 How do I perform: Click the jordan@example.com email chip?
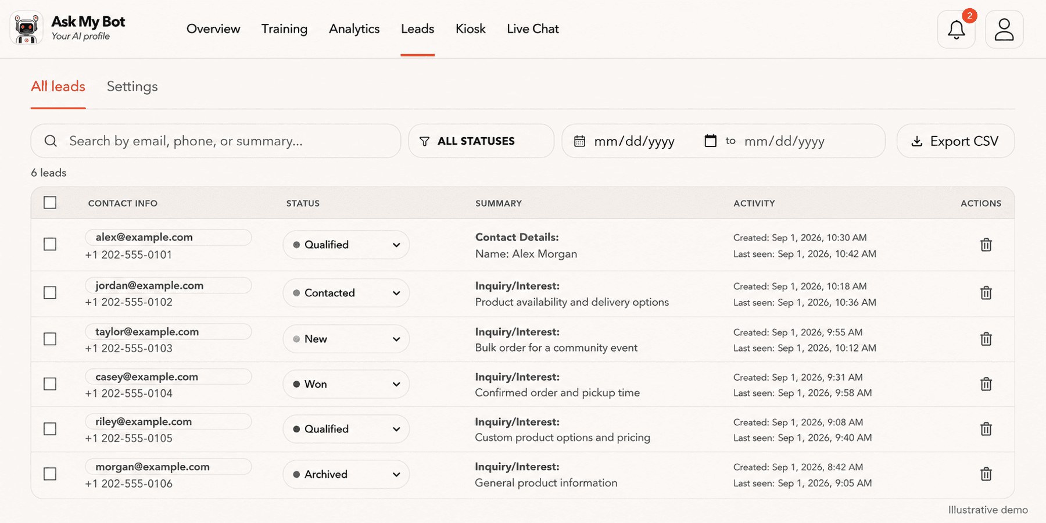[x=169, y=285]
